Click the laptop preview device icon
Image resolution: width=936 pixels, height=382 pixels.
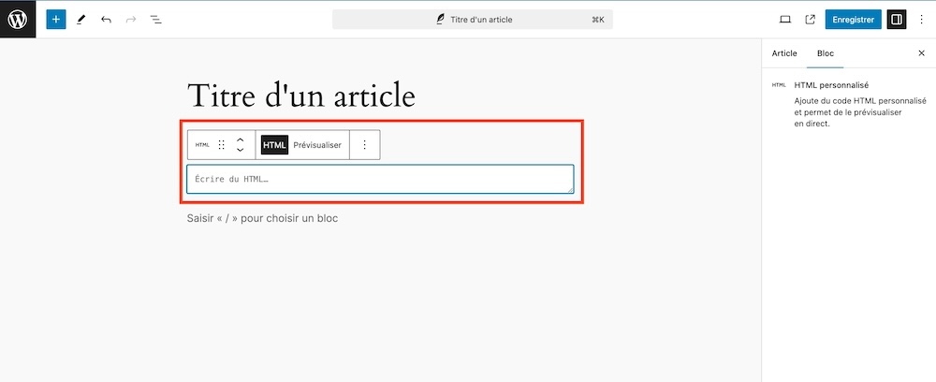785,20
